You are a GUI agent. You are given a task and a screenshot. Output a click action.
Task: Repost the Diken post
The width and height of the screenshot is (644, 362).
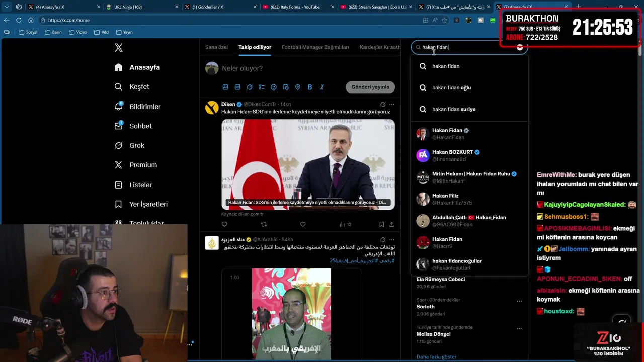264,224
